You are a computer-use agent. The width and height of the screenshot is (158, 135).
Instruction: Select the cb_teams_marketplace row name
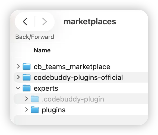click(72, 67)
